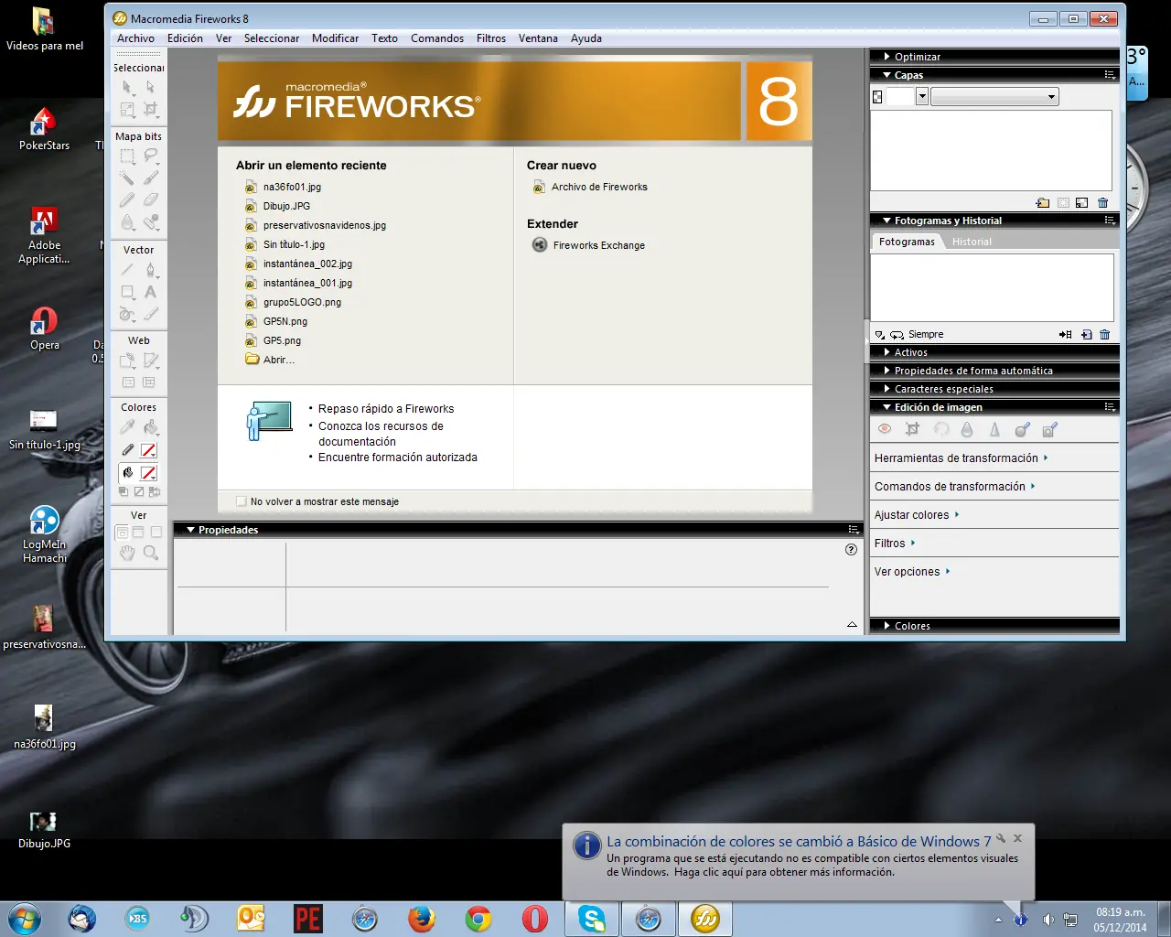Open the Archivo menu
The width and height of the screenshot is (1171, 937).
pos(135,38)
